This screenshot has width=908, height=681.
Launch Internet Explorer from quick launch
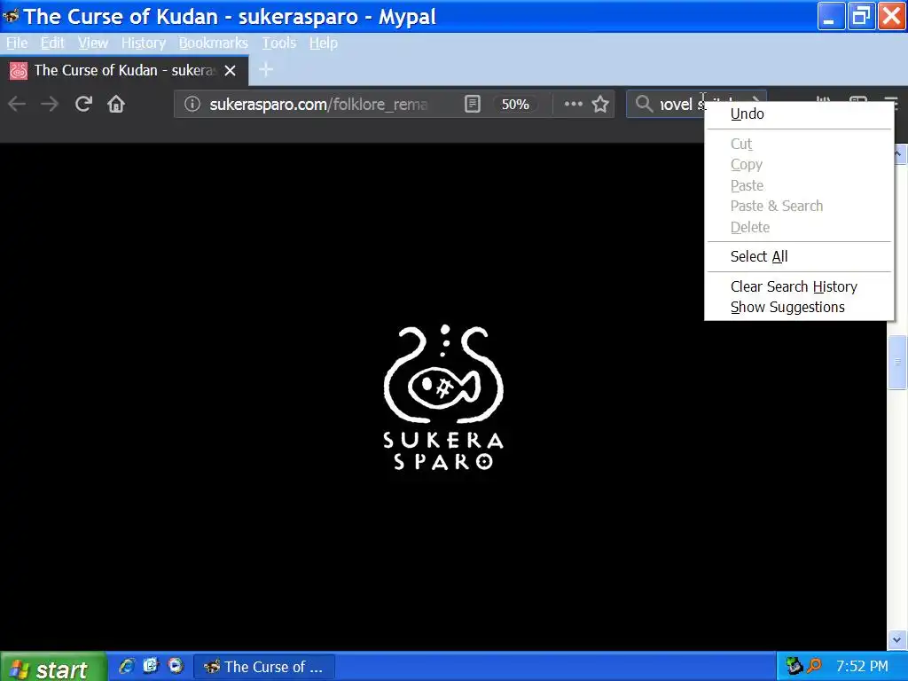[126, 666]
